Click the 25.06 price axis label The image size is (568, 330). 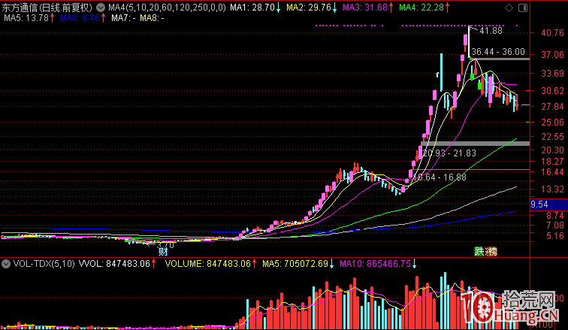pyautogui.click(x=552, y=123)
